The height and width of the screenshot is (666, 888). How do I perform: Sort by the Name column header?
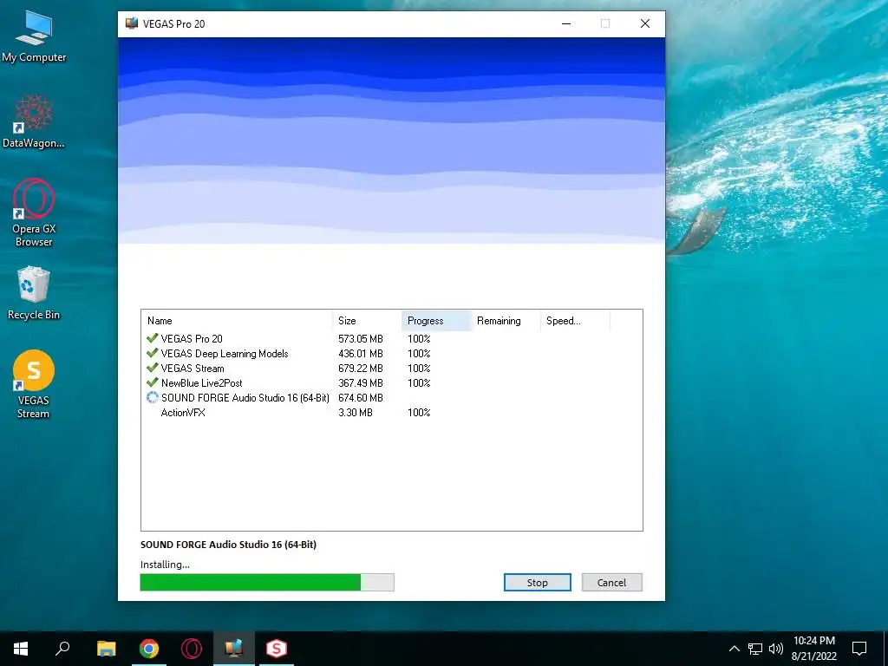[237, 321]
